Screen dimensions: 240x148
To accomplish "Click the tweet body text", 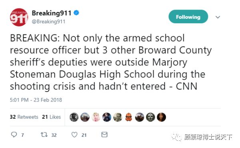I will pyautogui.click(x=111, y=62).
